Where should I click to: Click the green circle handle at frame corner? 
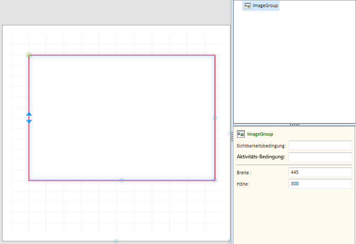29,55
